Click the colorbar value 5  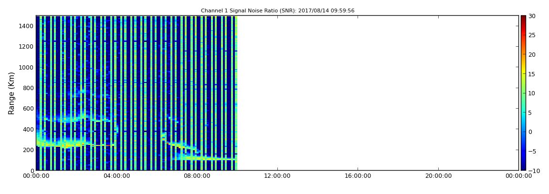tap(530, 112)
